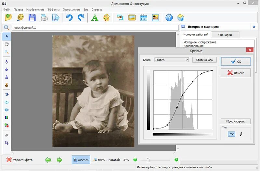Click the baby photo on the canvas

click(93, 91)
